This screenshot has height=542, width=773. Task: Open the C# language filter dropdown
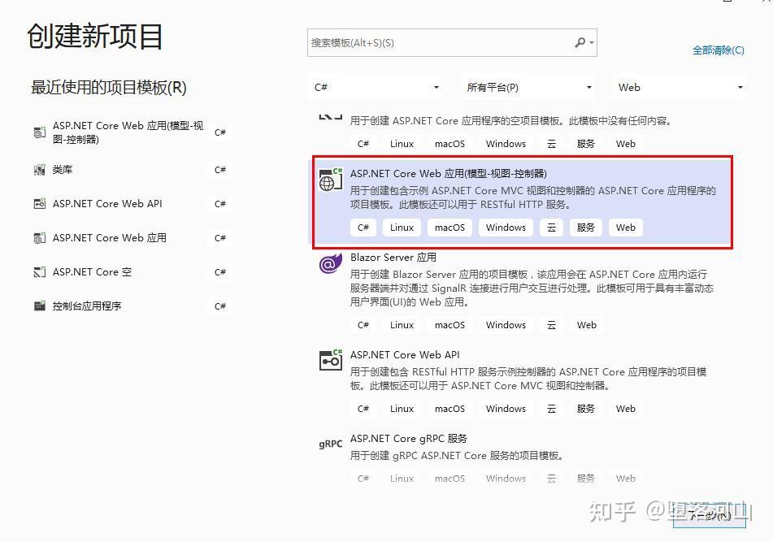click(x=376, y=87)
